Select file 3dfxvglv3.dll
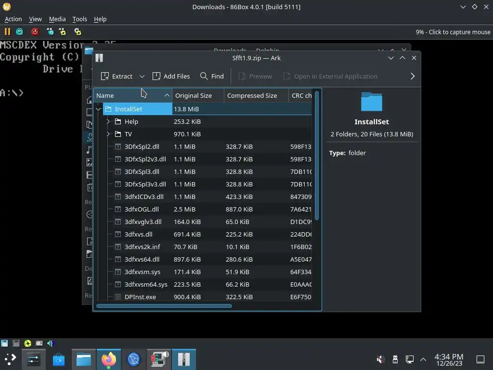The height and width of the screenshot is (370, 493). (x=203, y=222)
